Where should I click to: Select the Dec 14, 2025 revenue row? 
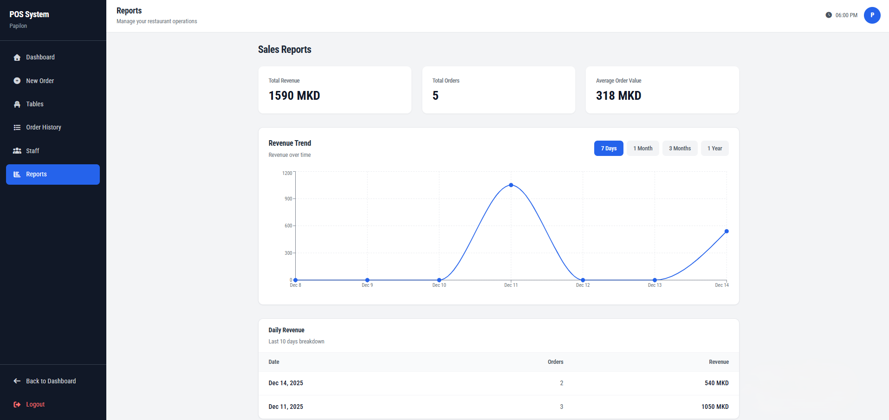pos(499,383)
